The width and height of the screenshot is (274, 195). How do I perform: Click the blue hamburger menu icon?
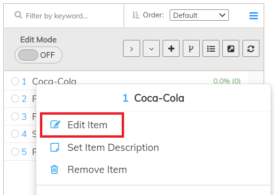tap(253, 16)
